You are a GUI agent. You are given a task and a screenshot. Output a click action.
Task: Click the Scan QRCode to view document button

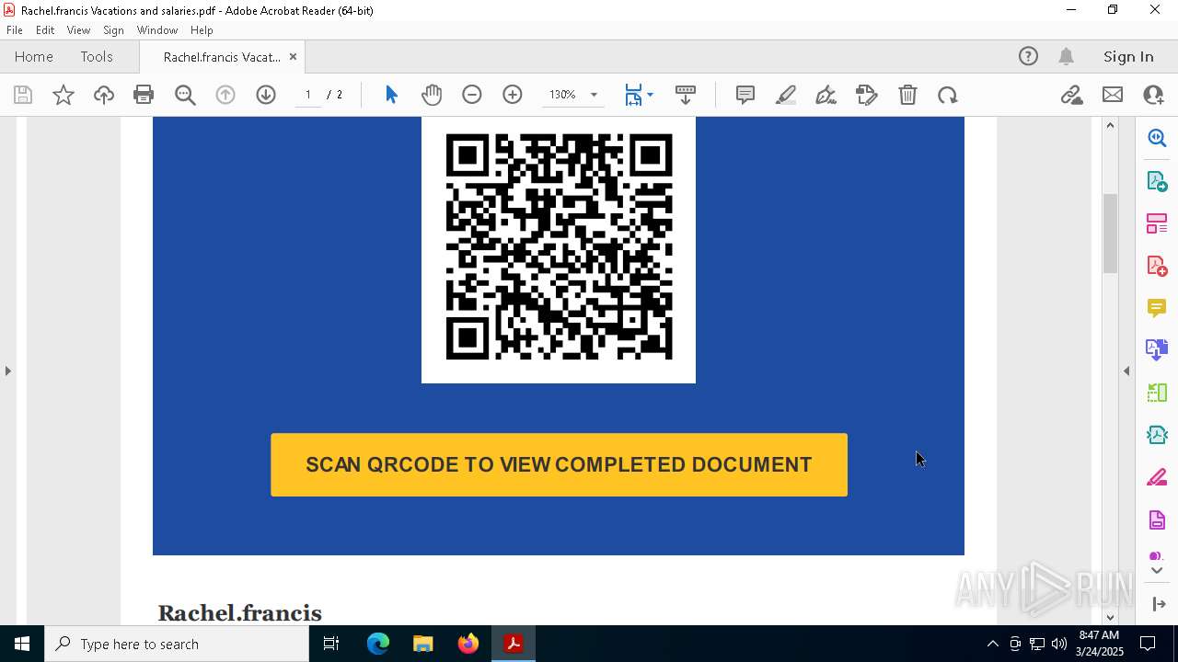559,465
